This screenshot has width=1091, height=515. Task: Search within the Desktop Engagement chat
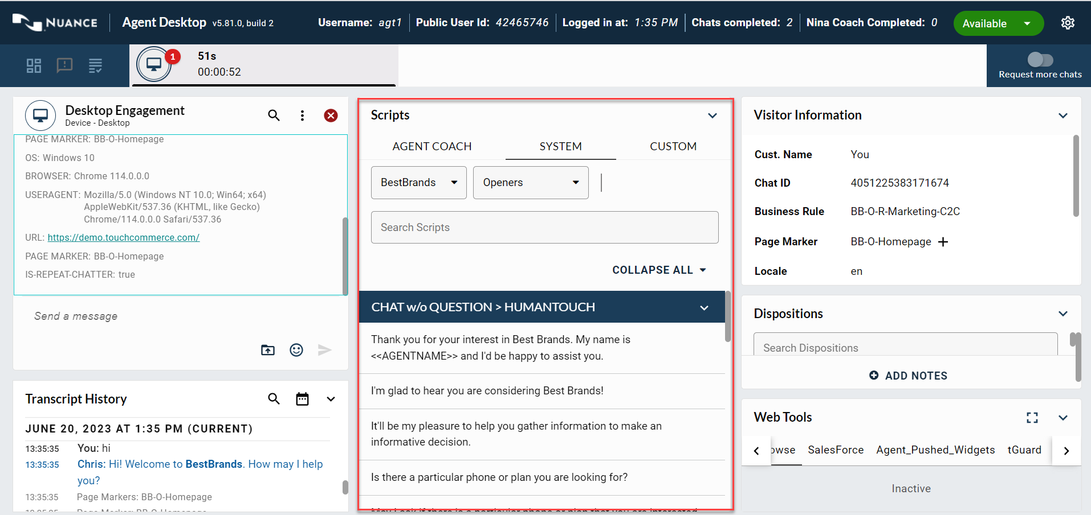[274, 116]
